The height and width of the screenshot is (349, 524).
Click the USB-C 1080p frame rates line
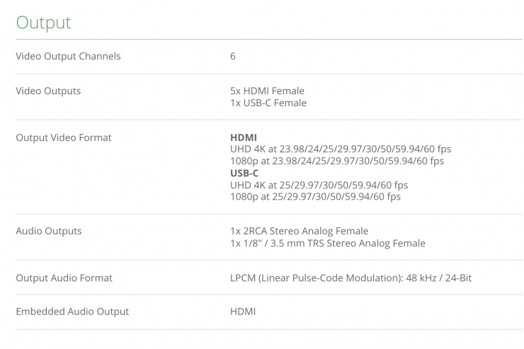[x=315, y=196]
